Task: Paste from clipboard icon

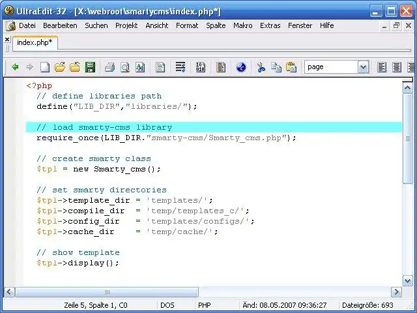Action: [x=291, y=67]
